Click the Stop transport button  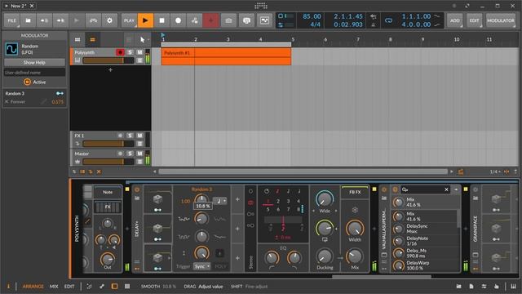tap(161, 20)
